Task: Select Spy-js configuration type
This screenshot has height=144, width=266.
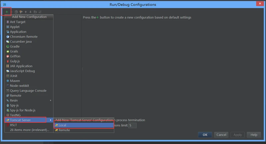Action: pyautogui.click(x=29, y=105)
